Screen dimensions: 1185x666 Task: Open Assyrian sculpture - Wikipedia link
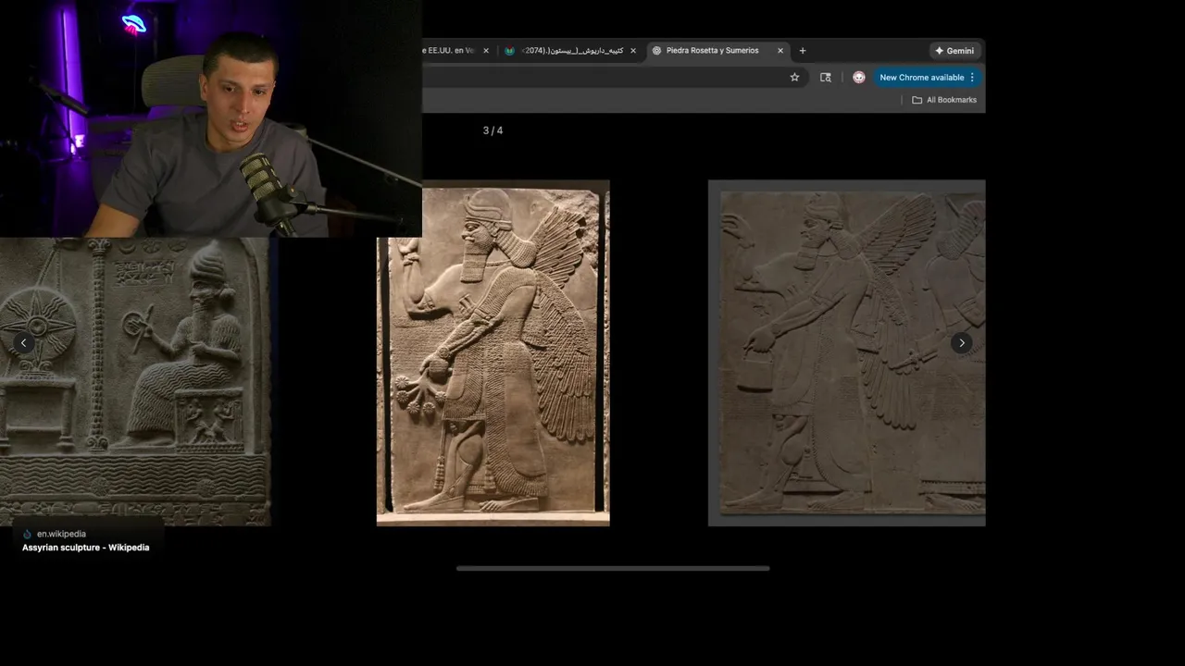pyautogui.click(x=85, y=548)
